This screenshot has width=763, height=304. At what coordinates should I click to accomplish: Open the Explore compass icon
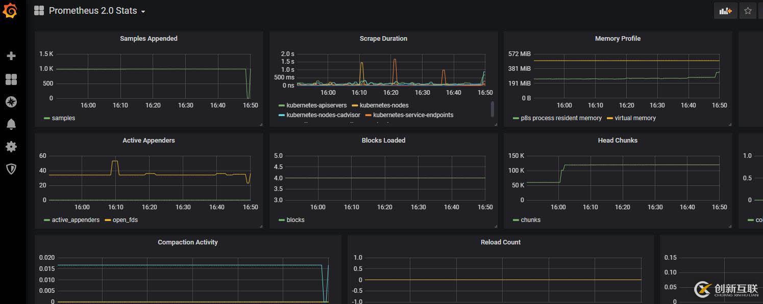pyautogui.click(x=11, y=102)
